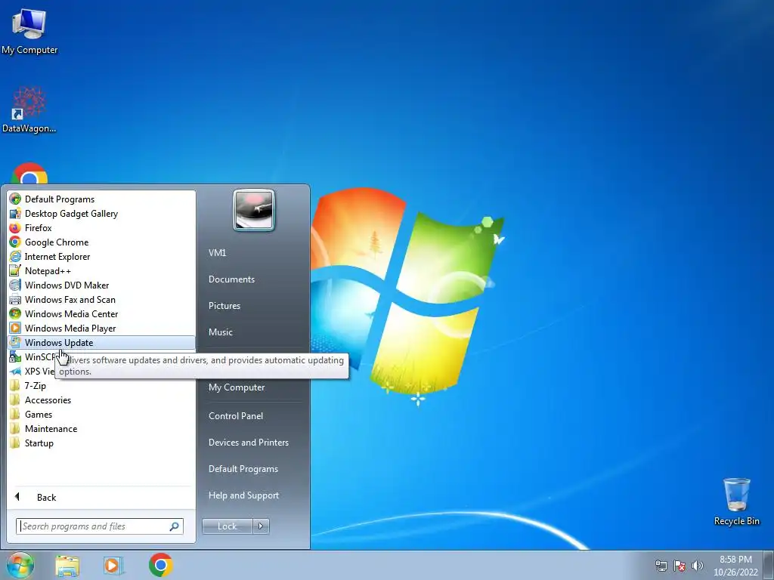The image size is (774, 580).
Task: Open Documents from the Start menu right pane
Action: tap(231, 279)
